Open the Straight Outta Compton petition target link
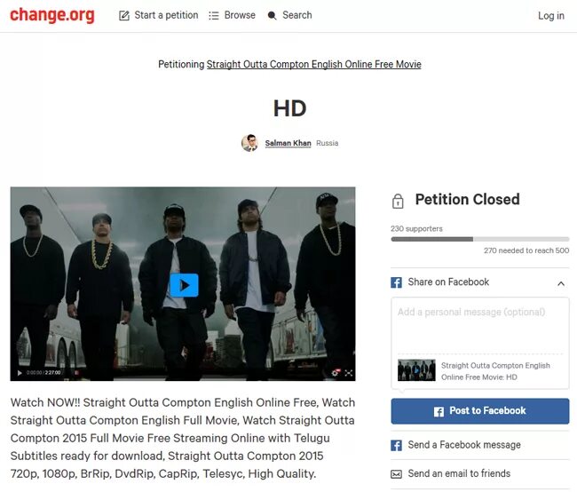The height and width of the screenshot is (492, 577). (314, 65)
